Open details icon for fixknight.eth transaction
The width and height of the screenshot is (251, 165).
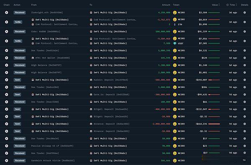pos(245,13)
